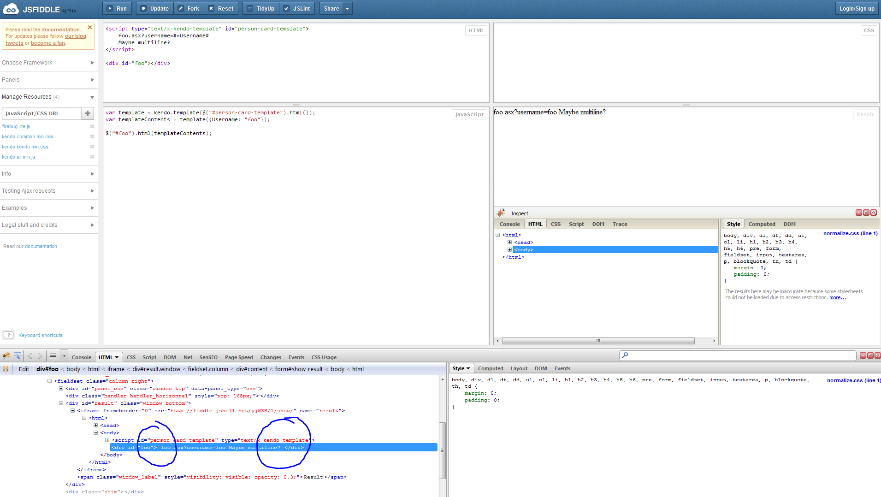Screen dimensions: 881x497
Task: Dismiss the documentation notice
Action: tap(90, 27)
